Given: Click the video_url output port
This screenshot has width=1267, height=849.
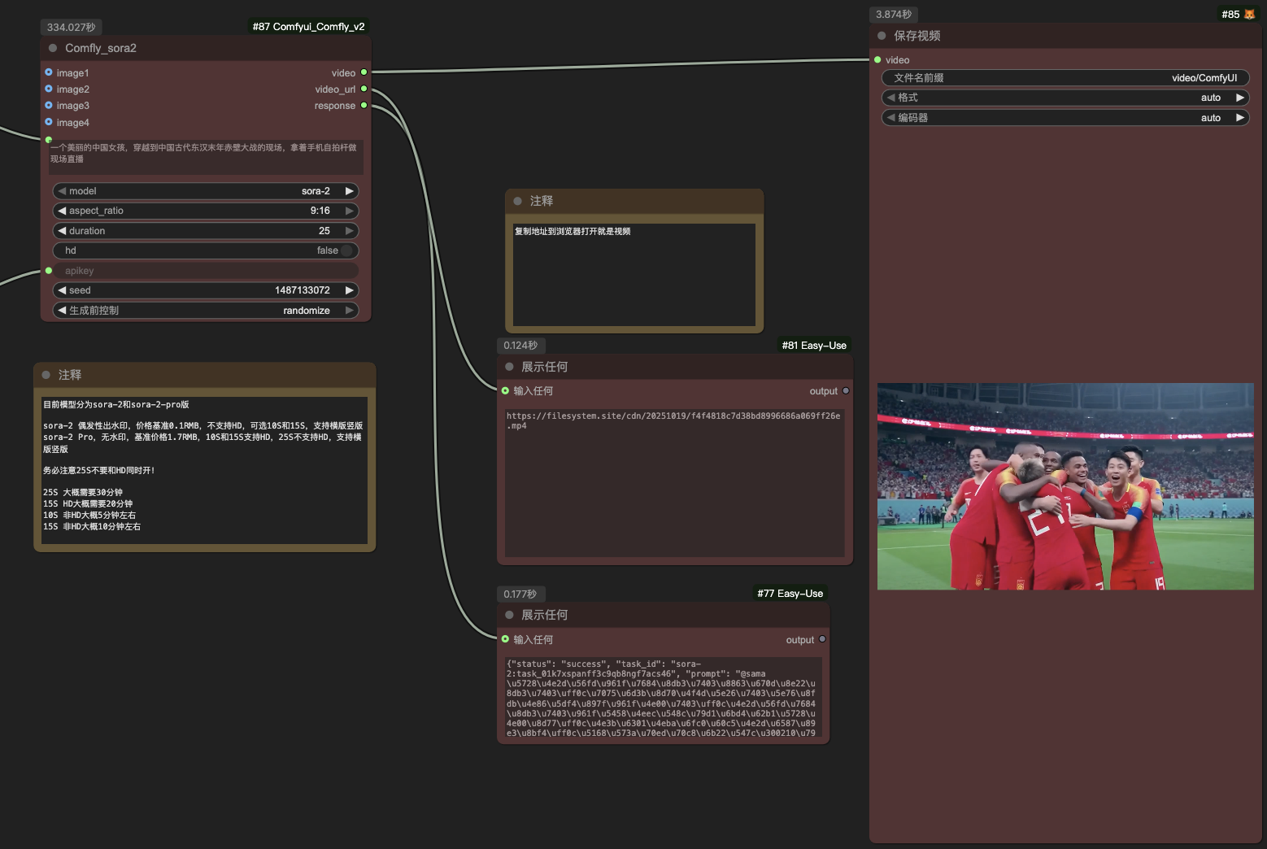Looking at the screenshot, I should tap(364, 89).
